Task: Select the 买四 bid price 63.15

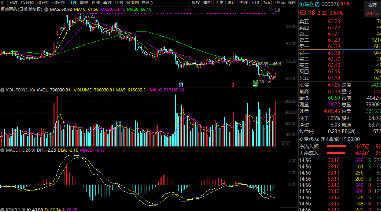Action: 334,72
